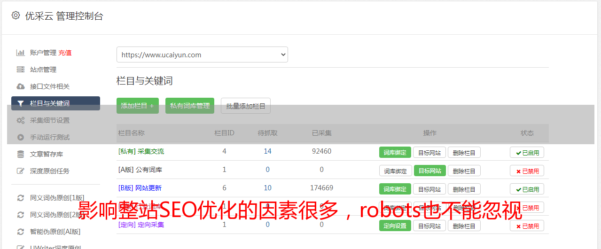
Task: Click the bar chart icon for 账户管理
Action: [x=20, y=53]
